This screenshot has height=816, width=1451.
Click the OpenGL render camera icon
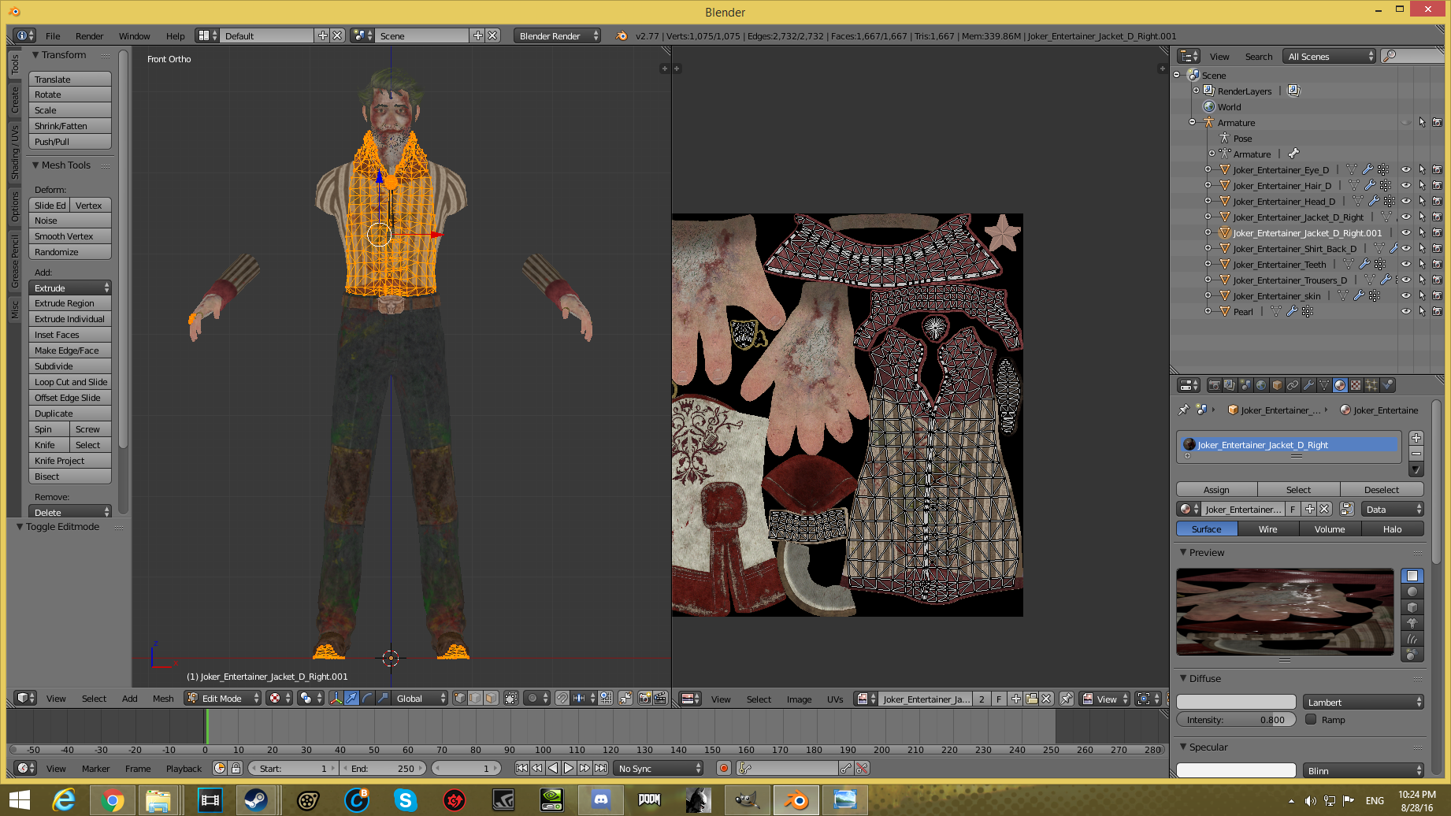pos(644,698)
